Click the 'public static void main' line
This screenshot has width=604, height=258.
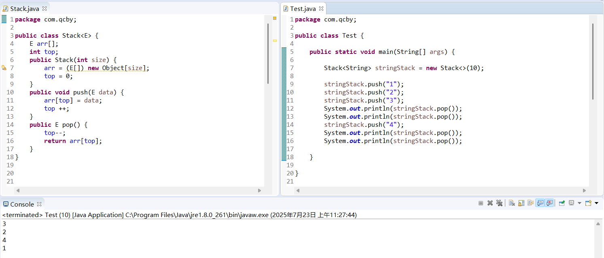click(x=382, y=52)
